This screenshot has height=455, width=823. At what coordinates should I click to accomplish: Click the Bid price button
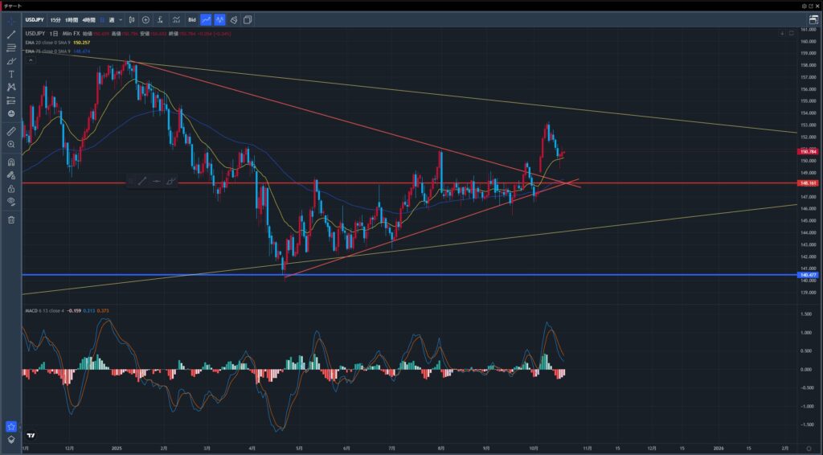[191, 19]
